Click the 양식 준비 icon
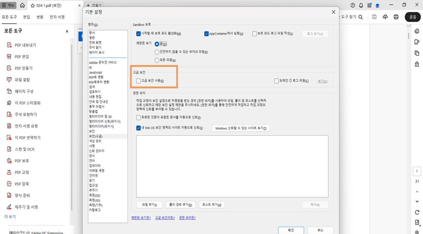423x234 pixels. click(x=9, y=195)
